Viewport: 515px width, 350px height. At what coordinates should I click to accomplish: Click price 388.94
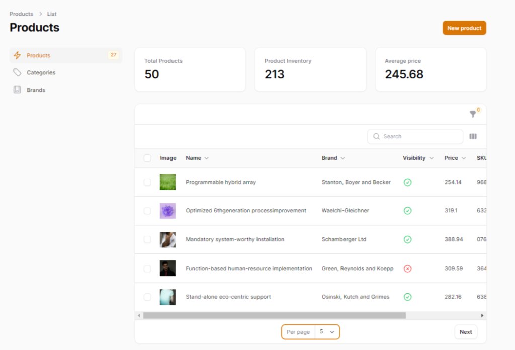(454, 239)
